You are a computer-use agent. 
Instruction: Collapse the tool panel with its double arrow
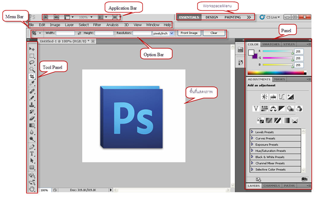point(28,40)
